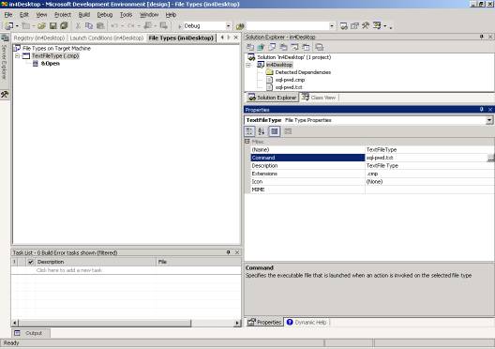Image resolution: width=495 pixels, height=349 pixels.
Task: Switch to Registry (in4Desktop) tab
Action: (x=39, y=38)
